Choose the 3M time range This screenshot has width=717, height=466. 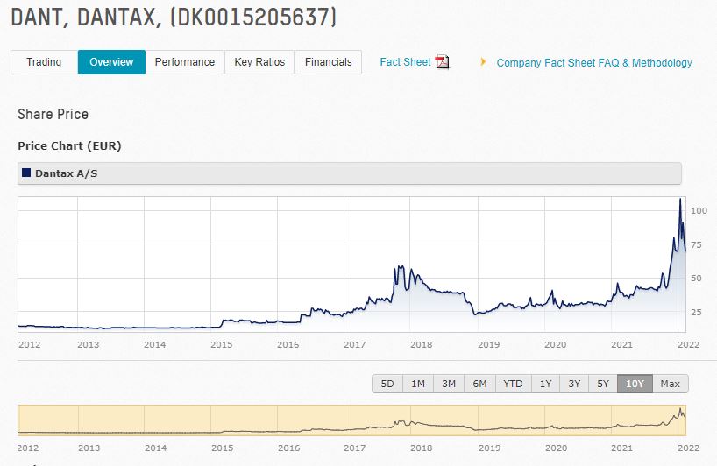pos(449,384)
